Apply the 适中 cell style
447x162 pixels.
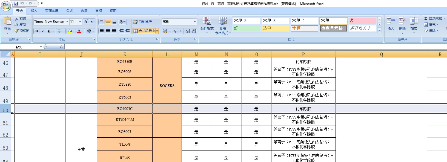click(276, 28)
